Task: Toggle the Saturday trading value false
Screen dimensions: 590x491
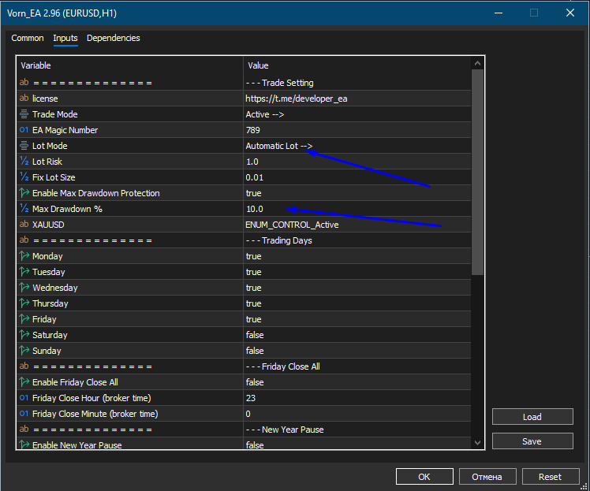Action: 357,335
